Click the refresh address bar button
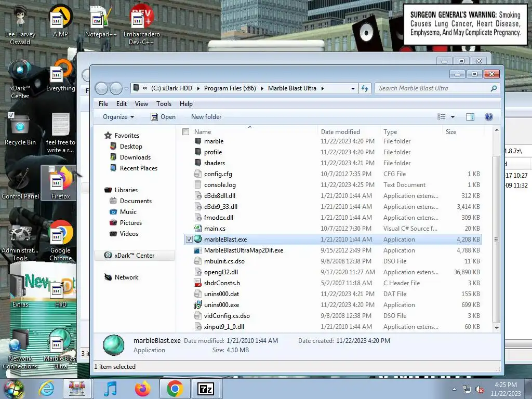This screenshot has width=532, height=399. click(x=365, y=88)
